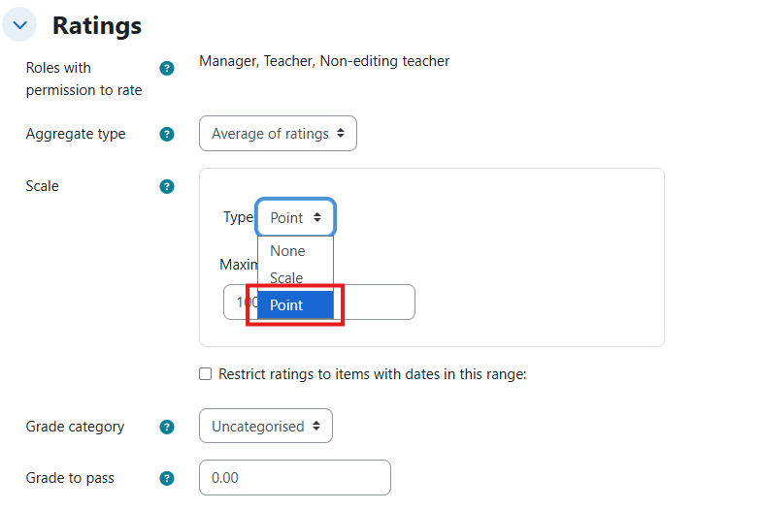
Task: Open the Scale help icon
Action: tap(167, 186)
